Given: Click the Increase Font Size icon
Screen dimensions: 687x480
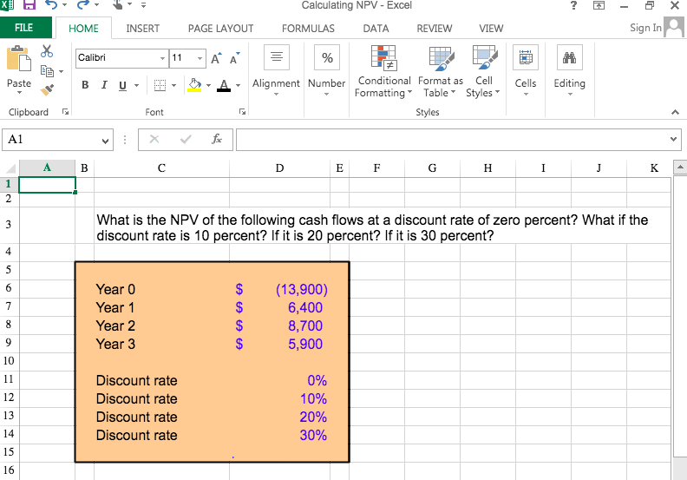Looking at the screenshot, I should [217, 58].
